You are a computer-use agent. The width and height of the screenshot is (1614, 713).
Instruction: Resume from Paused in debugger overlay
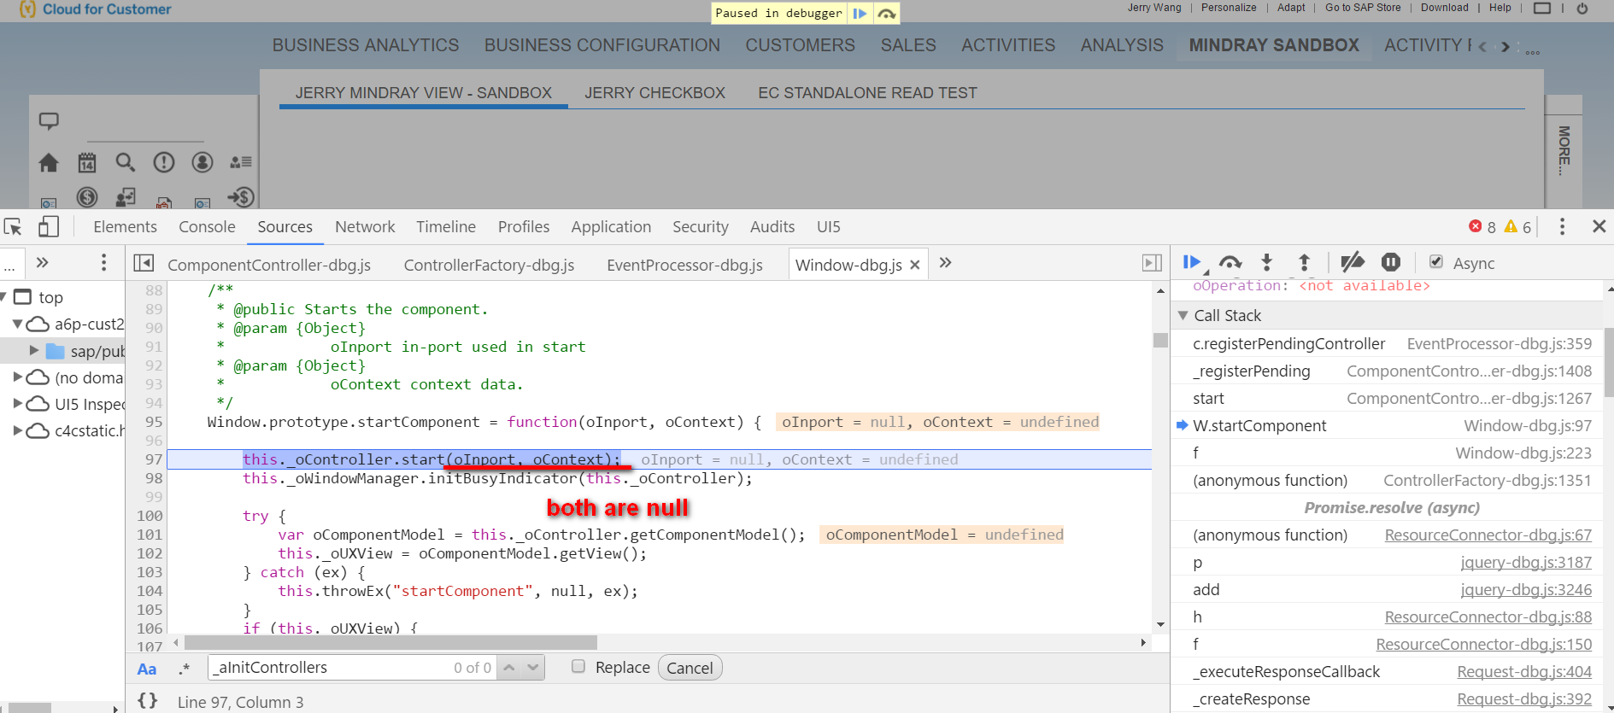[860, 14]
